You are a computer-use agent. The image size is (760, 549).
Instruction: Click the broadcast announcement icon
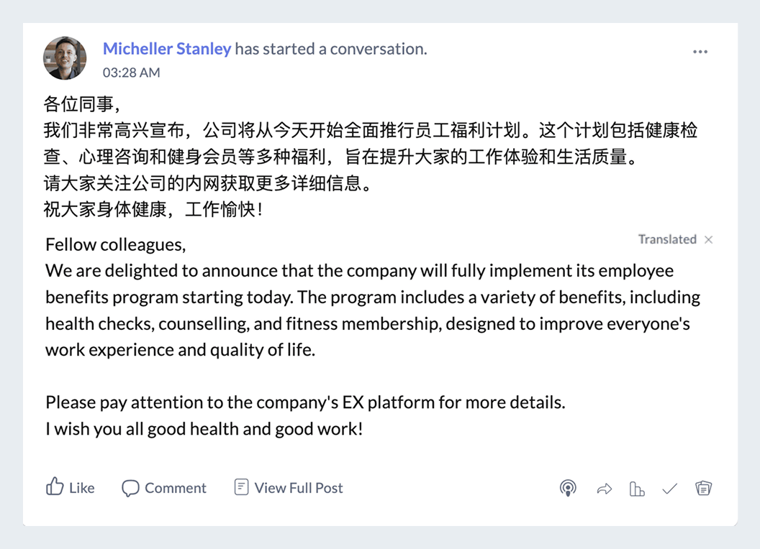[568, 489]
